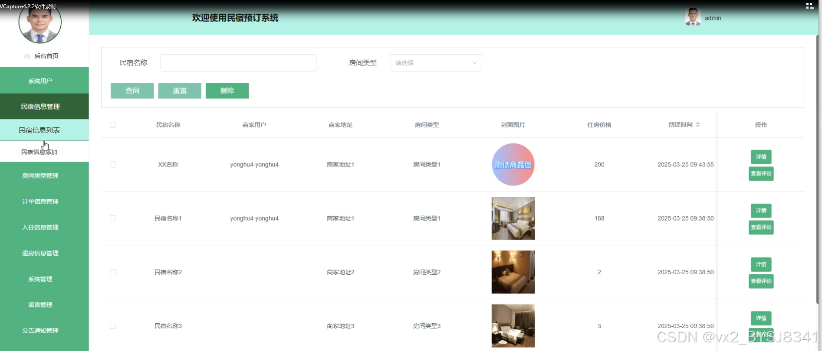Expand 入住信息管理 sidebar menu
822x351 pixels.
pos(44,227)
